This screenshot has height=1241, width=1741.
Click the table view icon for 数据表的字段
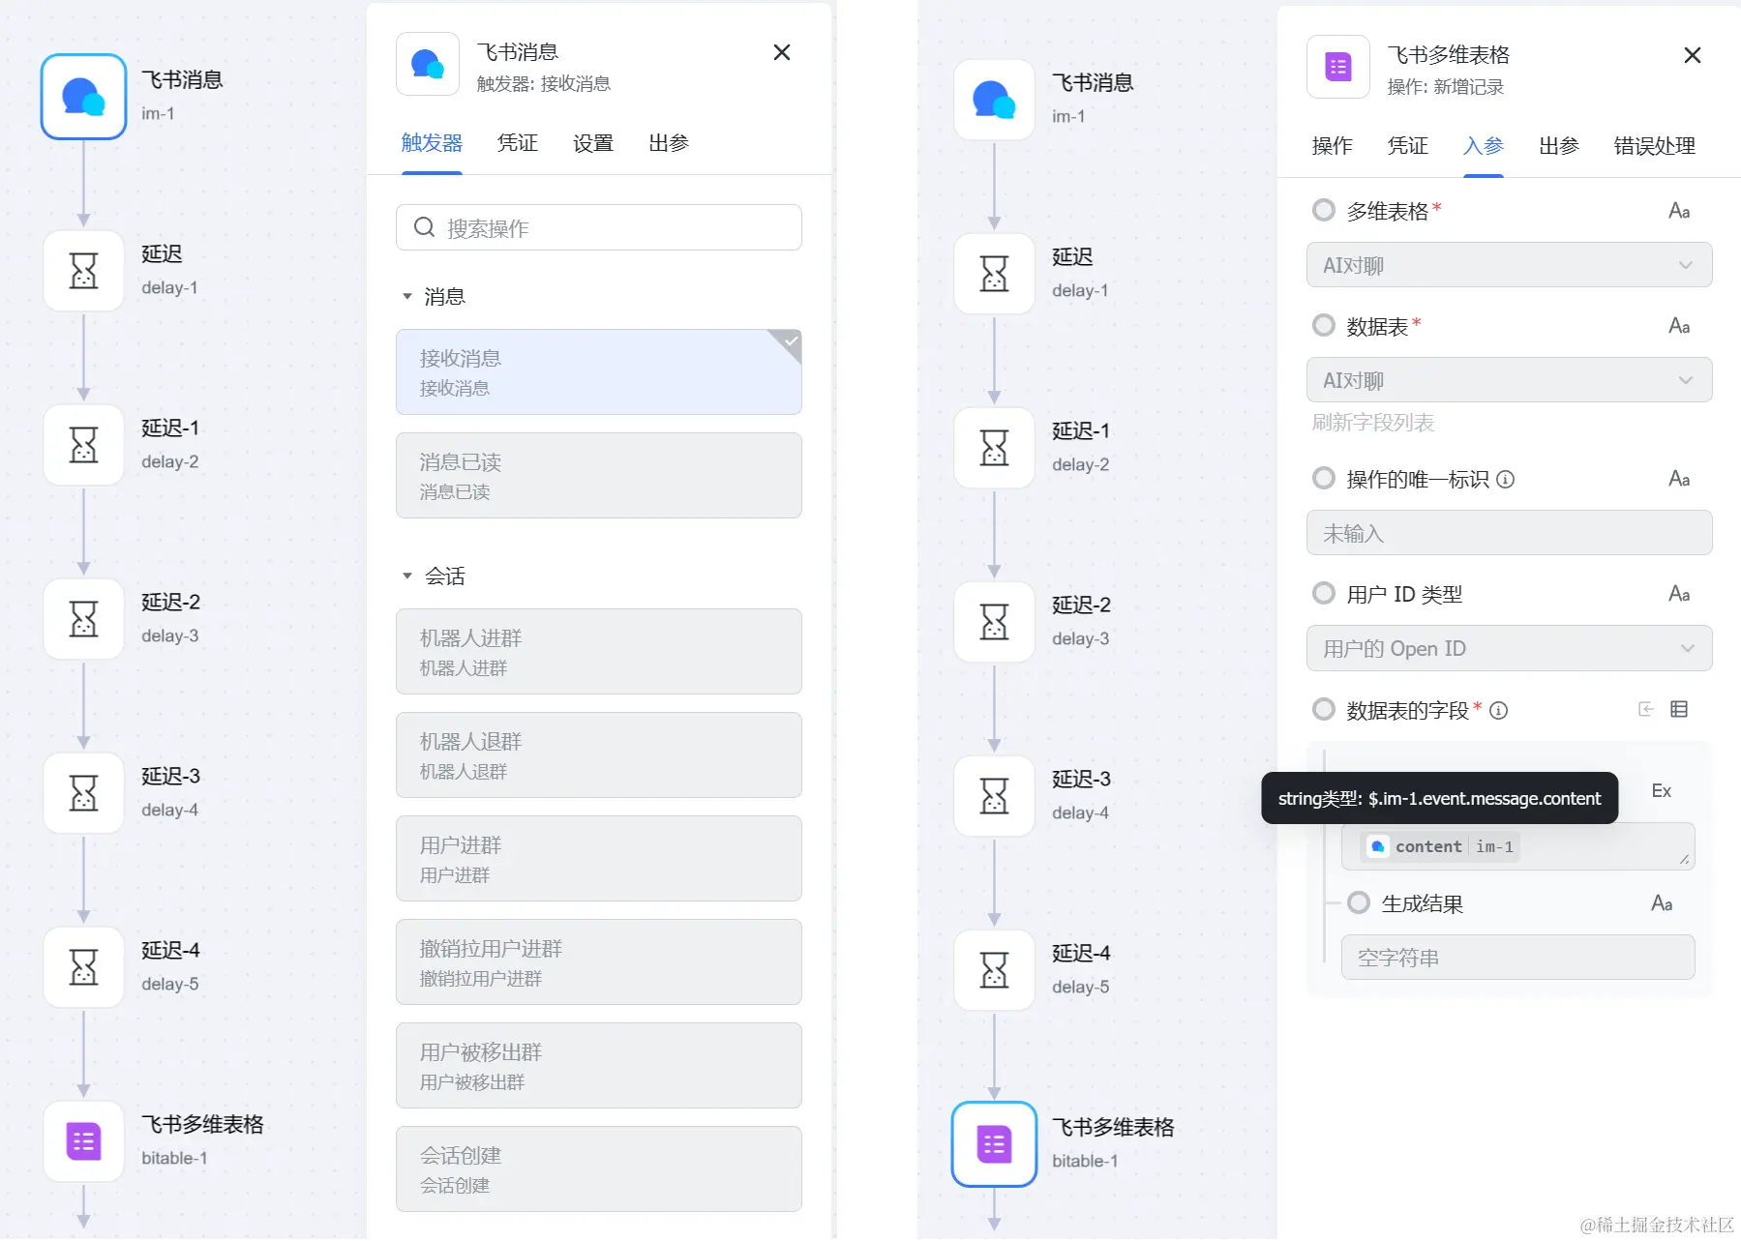(1679, 709)
